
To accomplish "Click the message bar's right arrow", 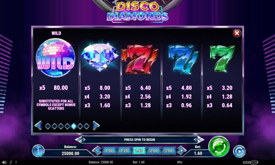I will [196, 140].
